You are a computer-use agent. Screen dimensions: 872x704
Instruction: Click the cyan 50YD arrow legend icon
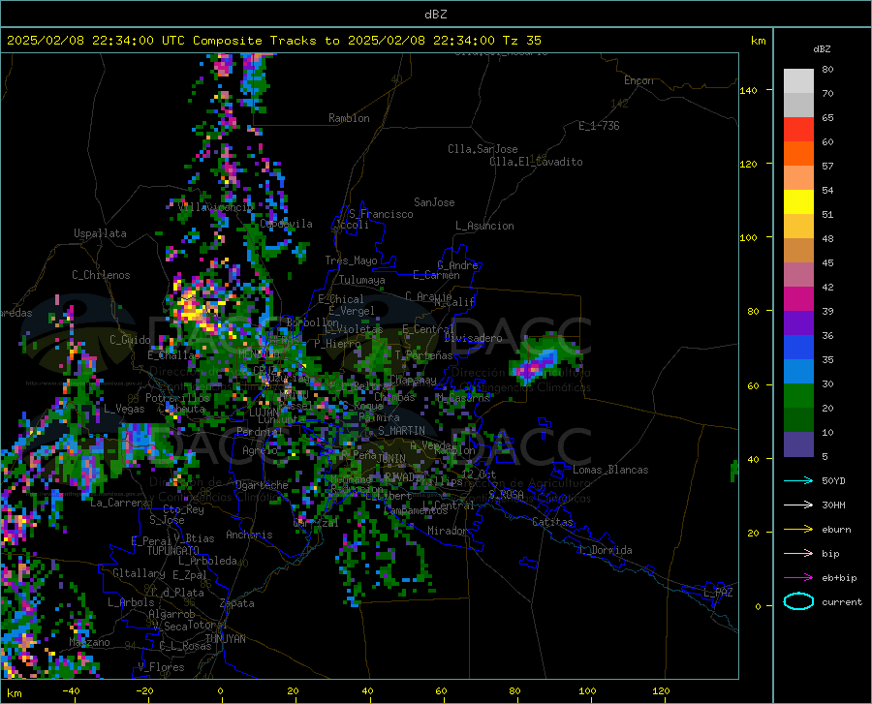[798, 480]
